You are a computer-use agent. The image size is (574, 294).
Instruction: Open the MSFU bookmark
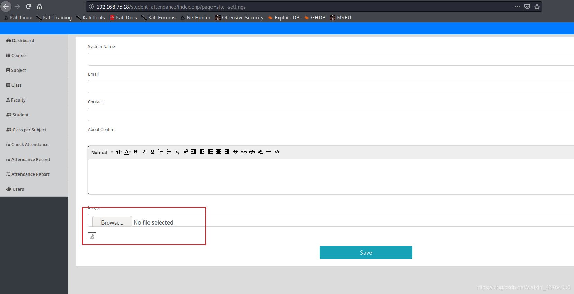pos(341,18)
